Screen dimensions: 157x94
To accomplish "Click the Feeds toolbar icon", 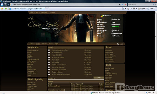I will [128, 9].
